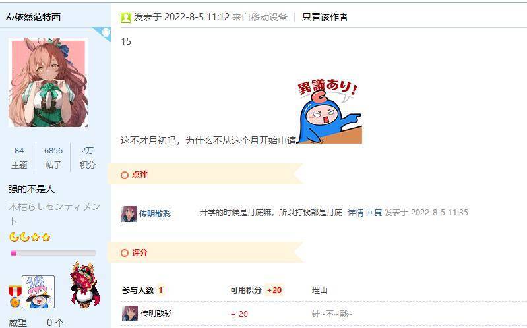Click the red ribbon medal icon
527x328 pixels.
click(15, 296)
